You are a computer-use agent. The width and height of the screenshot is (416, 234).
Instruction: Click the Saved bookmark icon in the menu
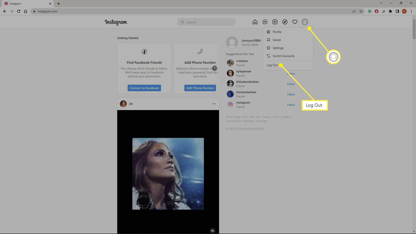coord(268,40)
